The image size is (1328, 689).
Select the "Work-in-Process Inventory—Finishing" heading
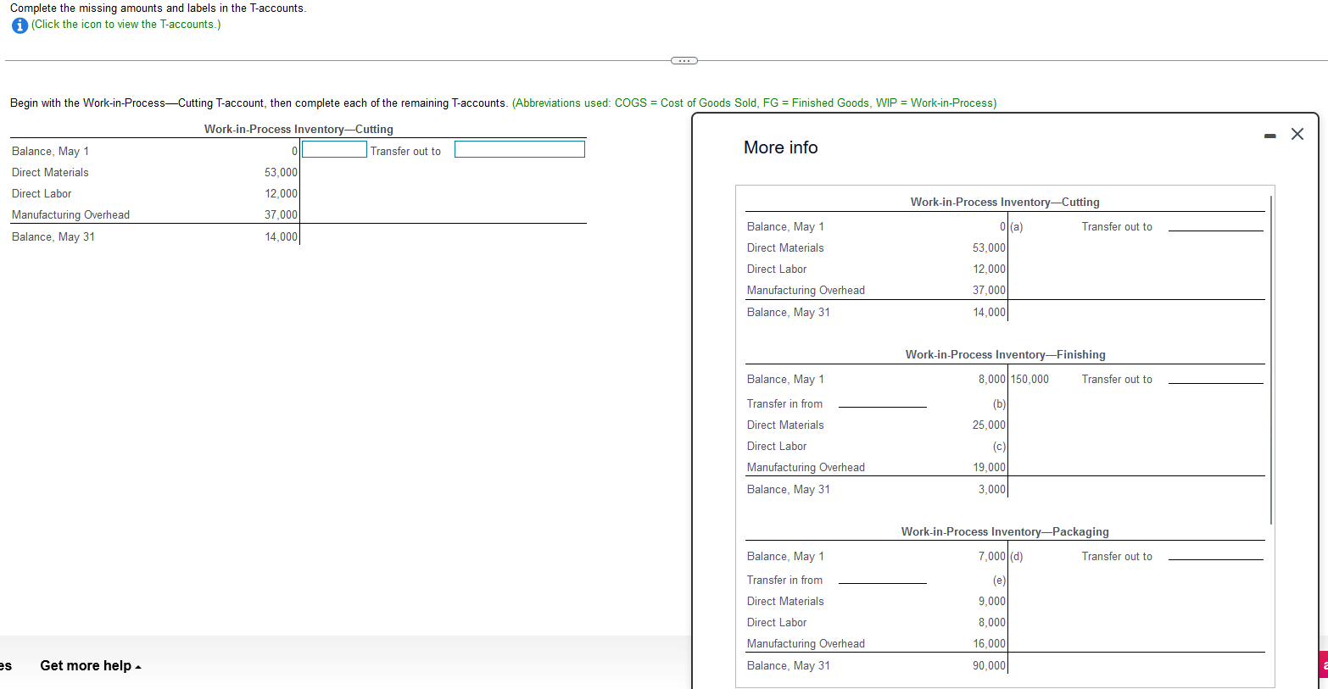pyautogui.click(x=1005, y=355)
